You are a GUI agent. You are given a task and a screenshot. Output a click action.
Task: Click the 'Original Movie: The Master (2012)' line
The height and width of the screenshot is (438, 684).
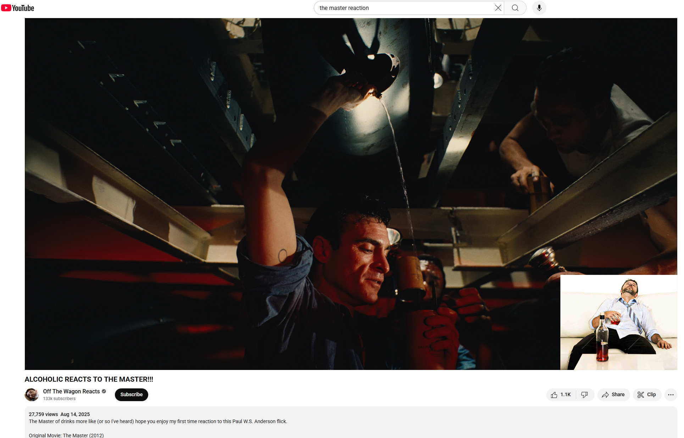66,435
